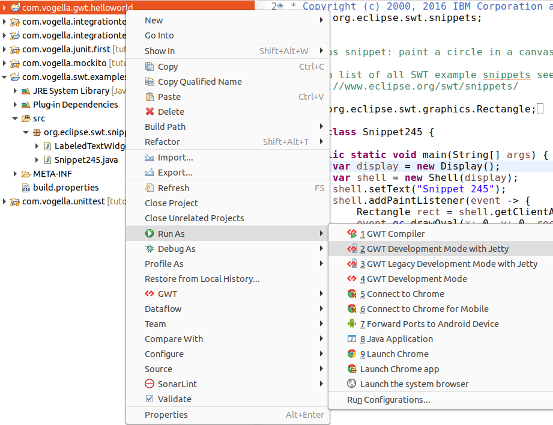The height and width of the screenshot is (425, 553).
Task: Expand the com.vogella.mockito project
Action: click(4, 63)
